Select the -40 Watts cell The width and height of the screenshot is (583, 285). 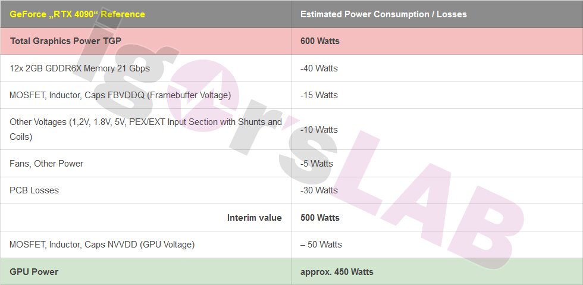(319, 68)
